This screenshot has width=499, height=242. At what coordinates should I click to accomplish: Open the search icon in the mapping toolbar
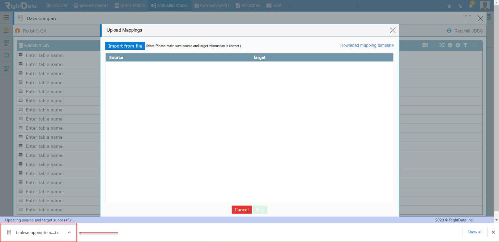pyautogui.click(x=475, y=45)
